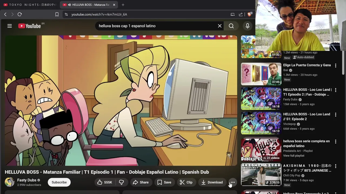The height and width of the screenshot is (194, 346).
Task: Click 15M views 5 years ago text
Action: point(299,104)
